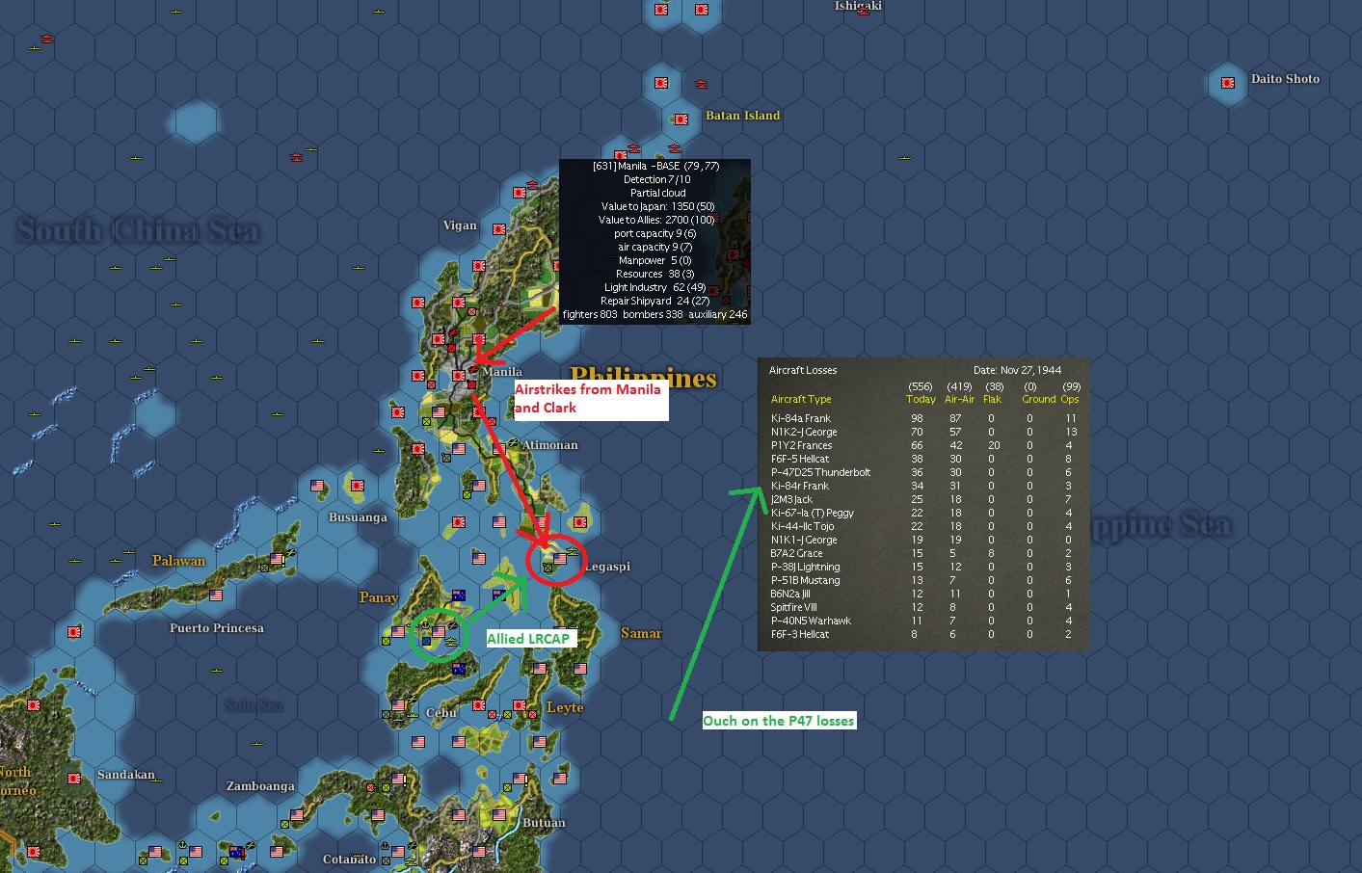Select the Air-Air column header
Screen dimensions: 1362x873
tap(959, 399)
